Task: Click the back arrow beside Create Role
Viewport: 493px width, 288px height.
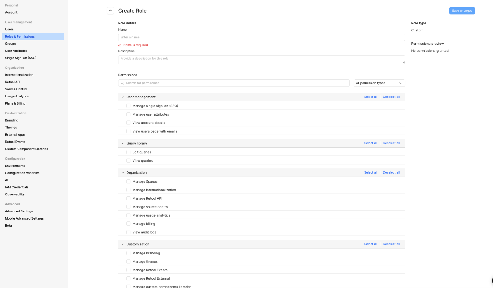Action: pyautogui.click(x=110, y=11)
